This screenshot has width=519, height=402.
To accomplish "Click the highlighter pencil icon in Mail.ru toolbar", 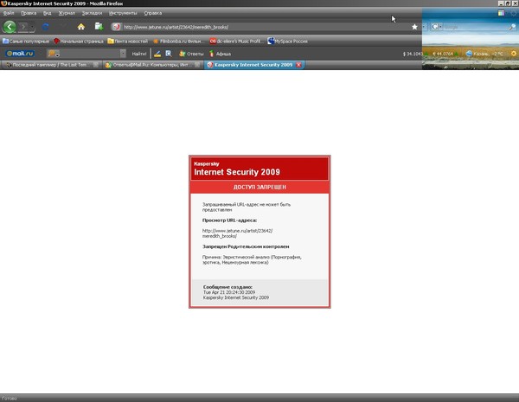I will tap(157, 54).
